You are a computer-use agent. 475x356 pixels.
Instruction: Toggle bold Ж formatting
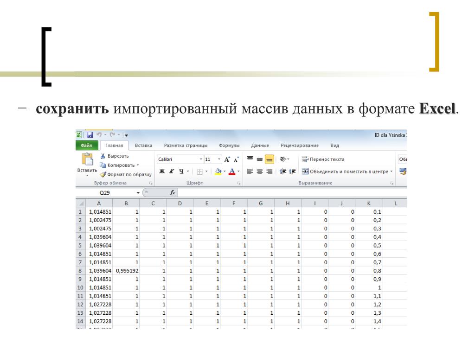click(x=162, y=172)
